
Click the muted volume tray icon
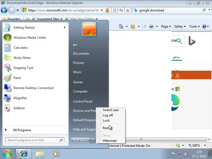186,154
